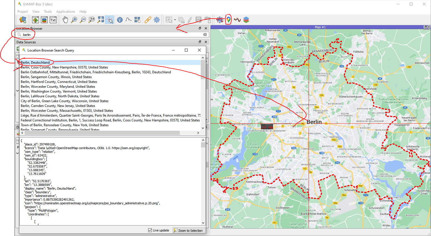Open a new text editor via the Txt icon
Screen dimensions: 431x236
coord(53,20)
